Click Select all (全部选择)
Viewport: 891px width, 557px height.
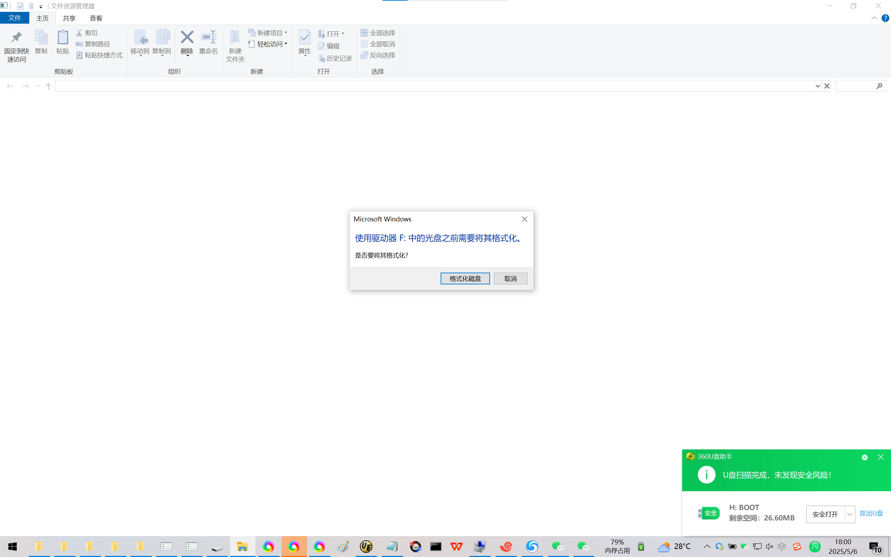pos(378,33)
